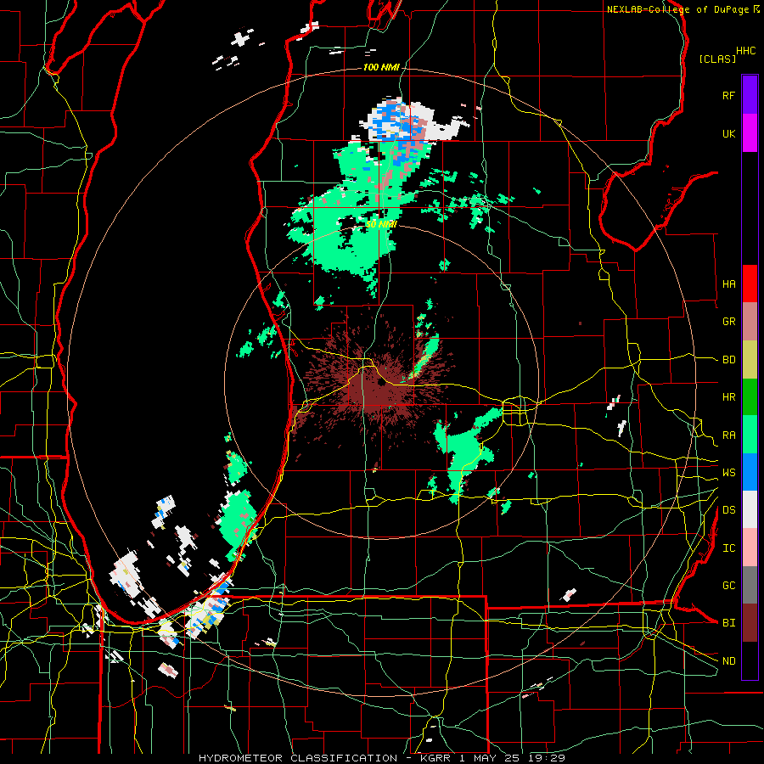Click the HA legend label
The image size is (764, 764).
[x=728, y=284]
